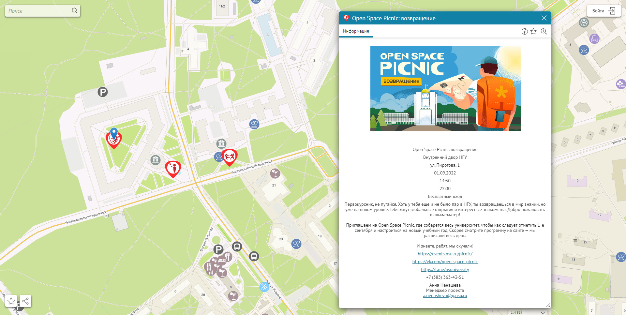Click the resize grip of the info panel

pos(548,305)
